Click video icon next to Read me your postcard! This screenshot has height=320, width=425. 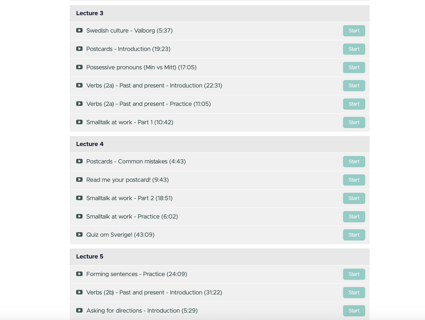tap(79, 179)
